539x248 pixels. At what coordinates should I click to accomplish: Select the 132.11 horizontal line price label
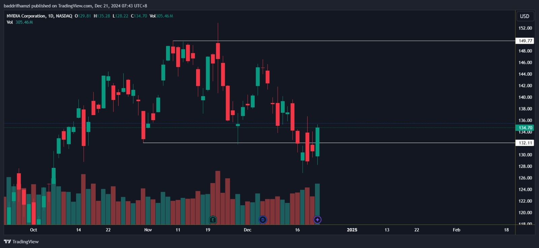(x=525, y=143)
